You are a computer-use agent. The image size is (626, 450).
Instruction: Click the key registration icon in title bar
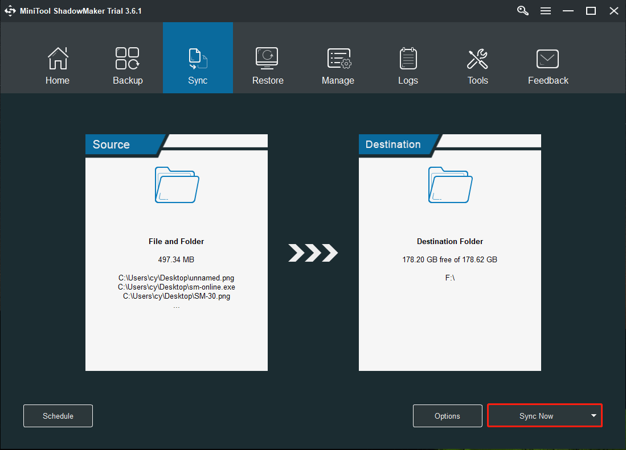[522, 11]
